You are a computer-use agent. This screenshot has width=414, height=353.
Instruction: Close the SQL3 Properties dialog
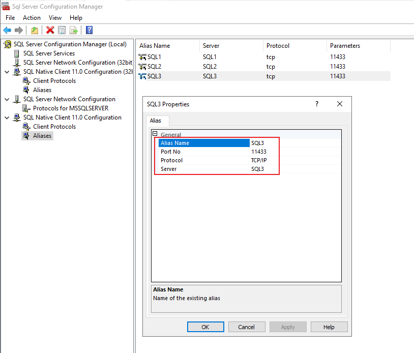[340, 104]
